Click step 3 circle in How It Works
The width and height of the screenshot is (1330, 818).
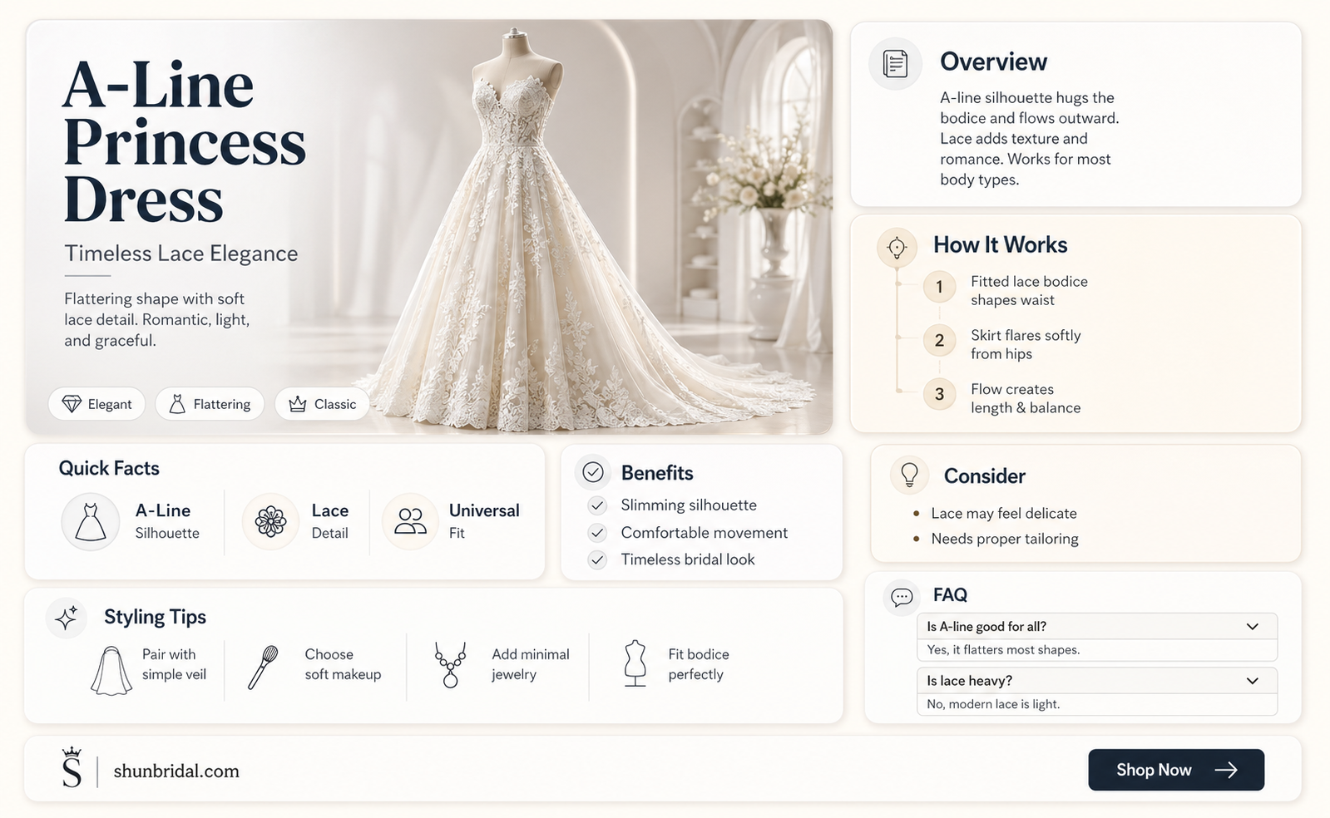pos(939,394)
